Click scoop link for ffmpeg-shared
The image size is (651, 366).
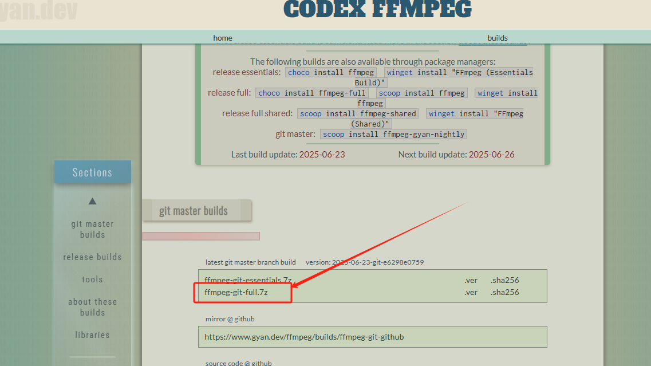pyautogui.click(x=310, y=114)
